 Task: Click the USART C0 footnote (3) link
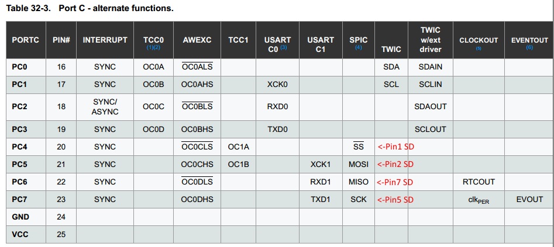283,47
